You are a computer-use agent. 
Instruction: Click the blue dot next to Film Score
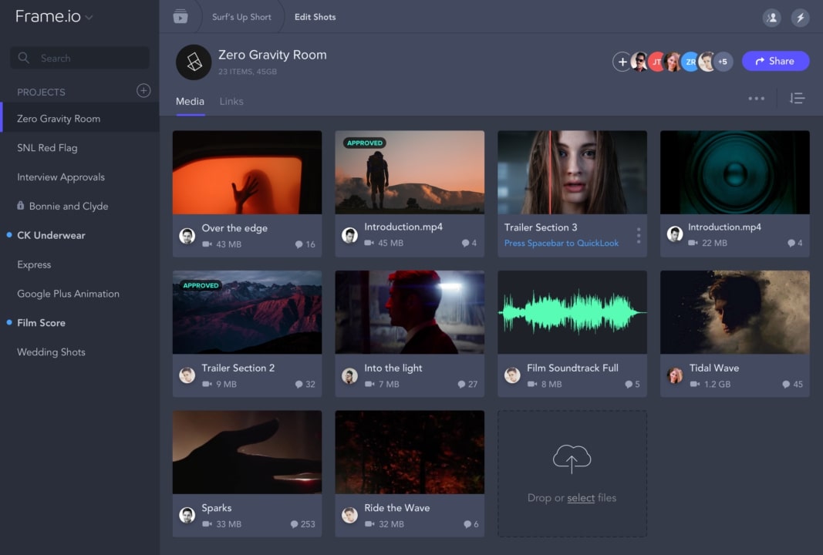tap(8, 322)
